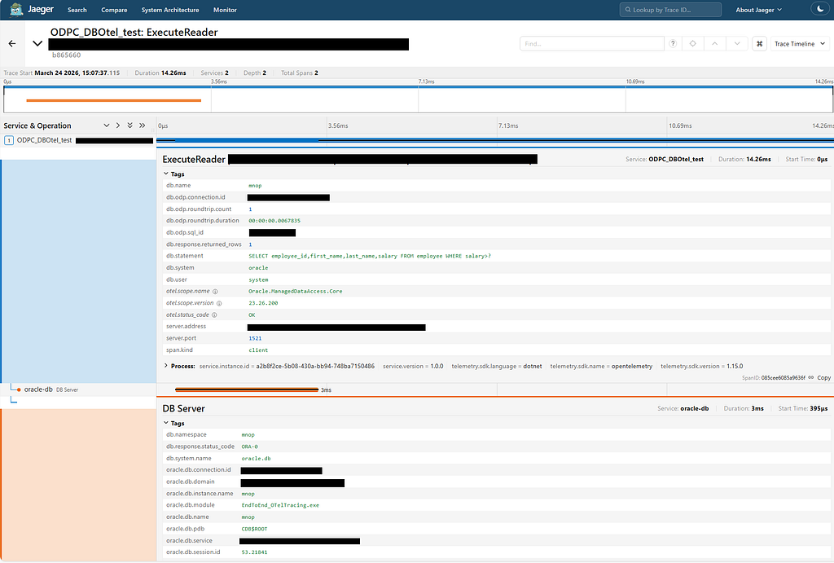This screenshot has height=563, width=834.
Task: Focus the Lookup by Trace ID field
Action: [x=671, y=10]
